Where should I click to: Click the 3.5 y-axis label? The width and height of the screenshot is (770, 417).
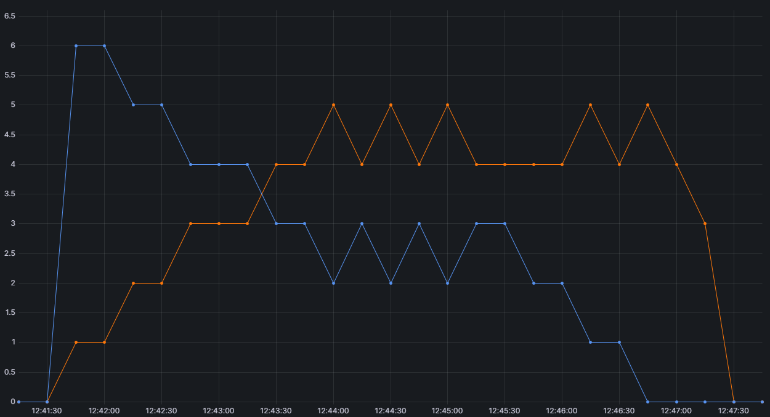(10, 194)
